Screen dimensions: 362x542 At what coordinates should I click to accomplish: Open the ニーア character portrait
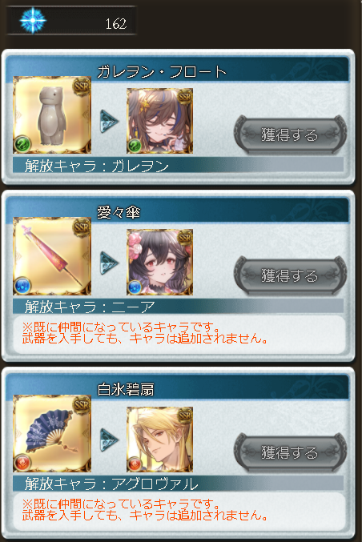point(159,262)
